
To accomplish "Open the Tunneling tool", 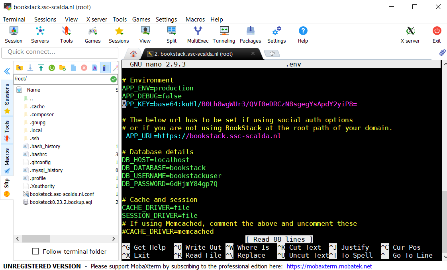I will tap(223, 34).
